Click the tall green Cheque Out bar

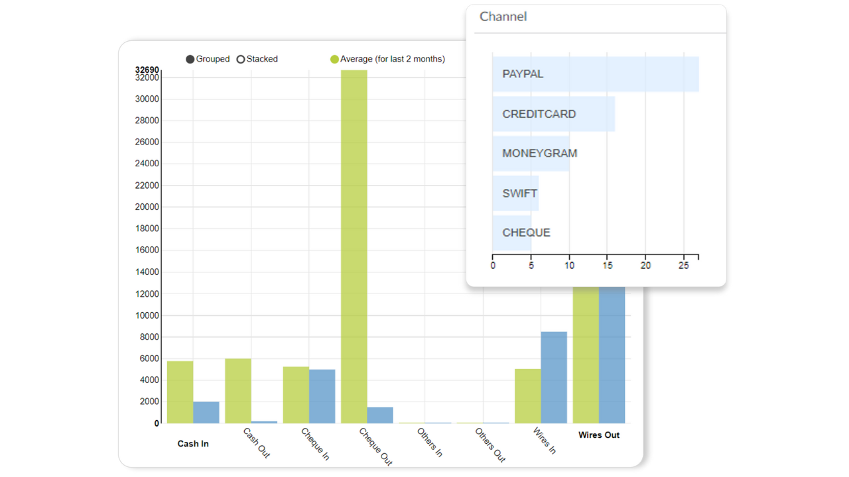coord(354,246)
